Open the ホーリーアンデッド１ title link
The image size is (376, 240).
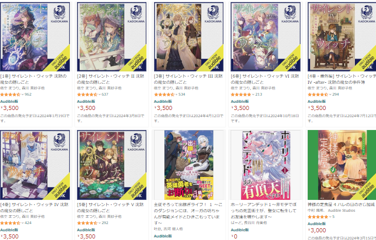coord(264,211)
